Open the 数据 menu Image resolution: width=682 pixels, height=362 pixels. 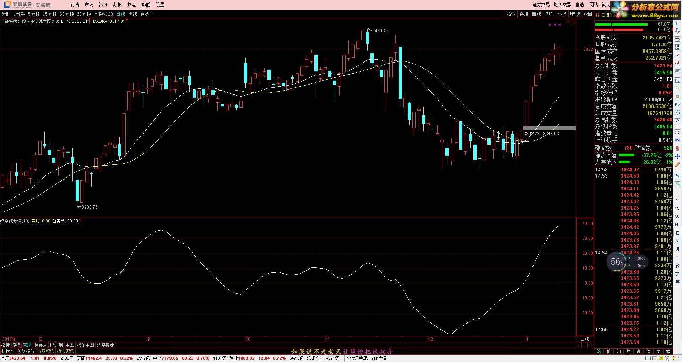click(117, 5)
